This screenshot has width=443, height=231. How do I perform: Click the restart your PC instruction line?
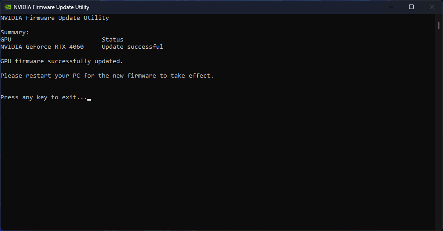pos(107,75)
